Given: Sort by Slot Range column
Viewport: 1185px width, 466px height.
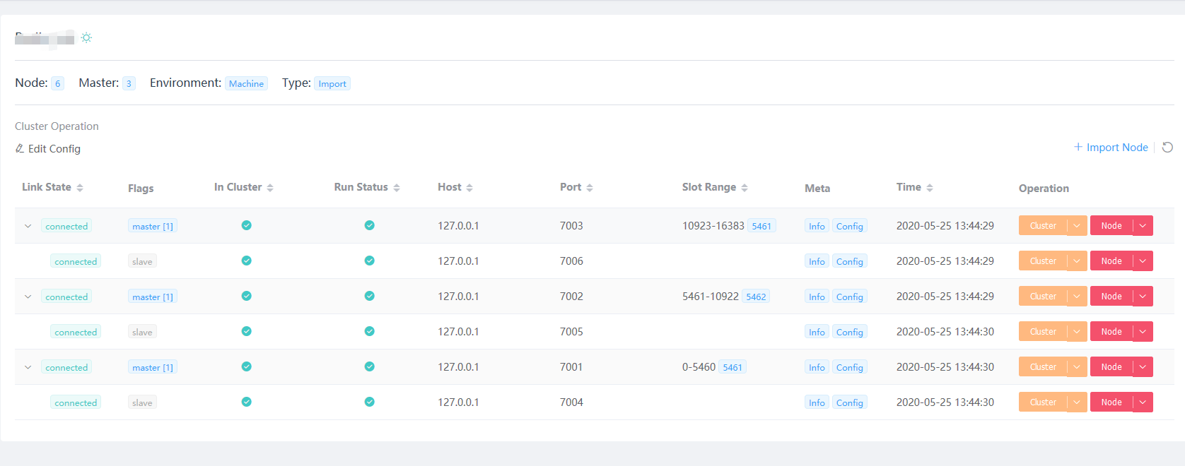Looking at the screenshot, I should coord(745,188).
